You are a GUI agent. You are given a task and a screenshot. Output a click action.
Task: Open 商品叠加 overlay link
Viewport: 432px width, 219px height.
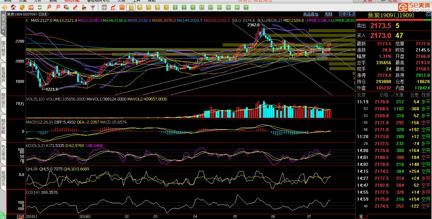311,14
